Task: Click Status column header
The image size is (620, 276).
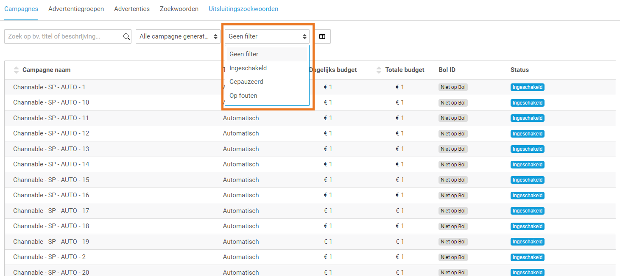Action: pyautogui.click(x=519, y=70)
